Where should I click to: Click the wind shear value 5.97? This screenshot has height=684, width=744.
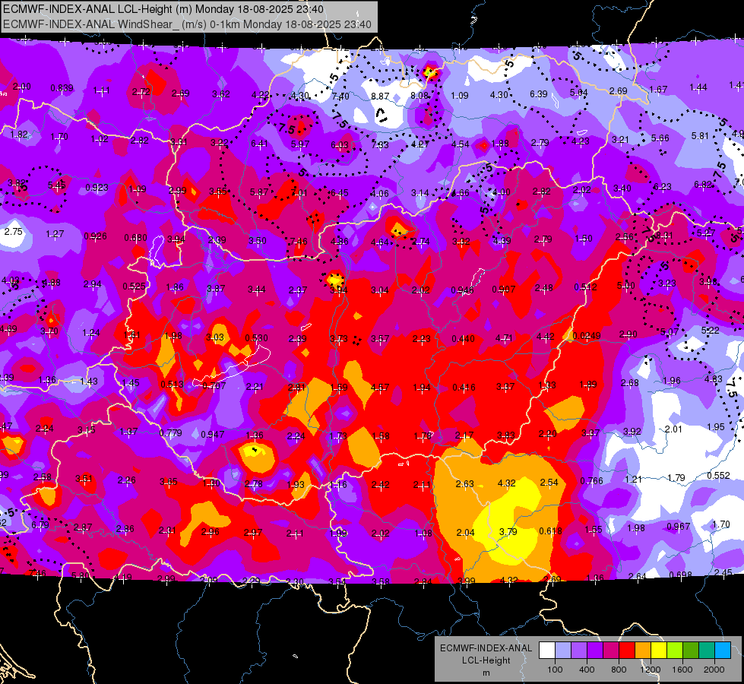click(x=300, y=144)
